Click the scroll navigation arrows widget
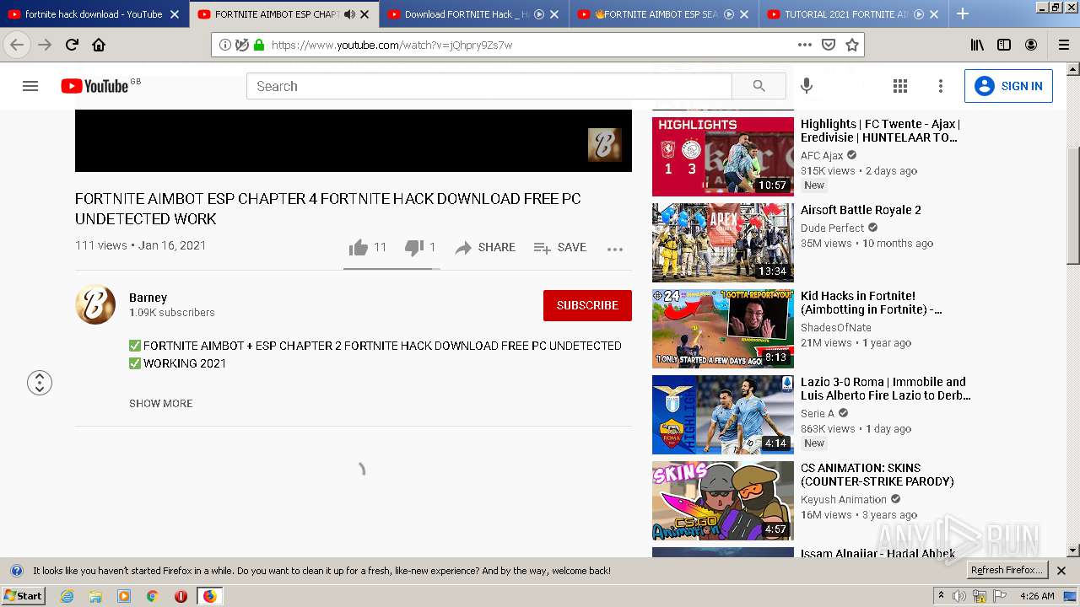Viewport: 1080px width, 607px height. coord(40,383)
